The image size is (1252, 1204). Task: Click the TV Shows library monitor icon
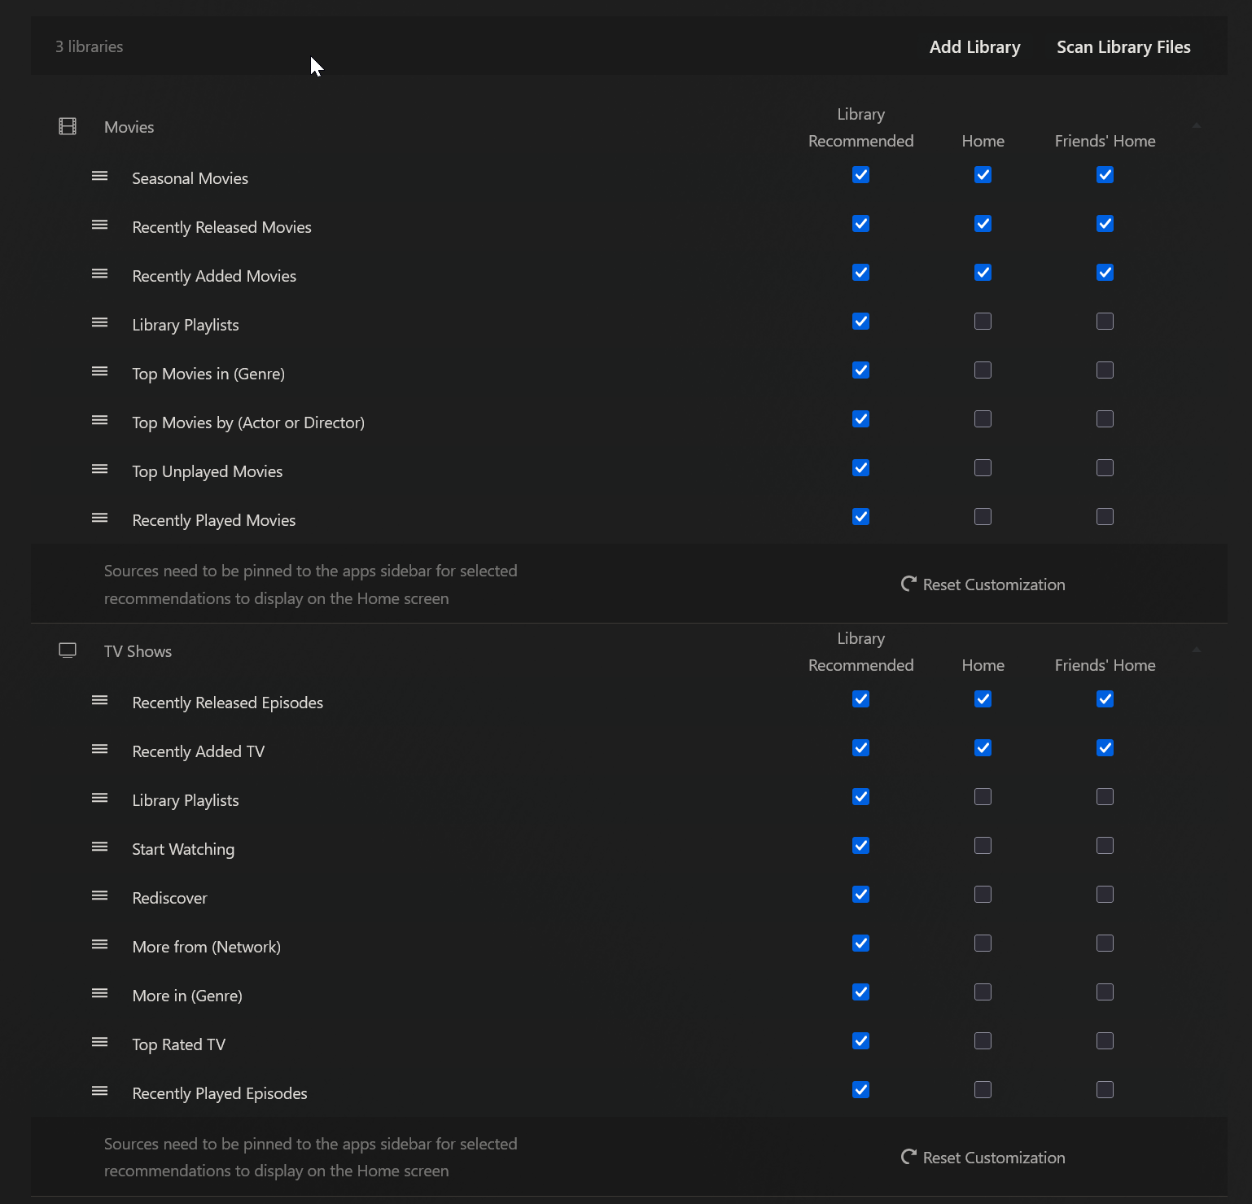coord(68,650)
